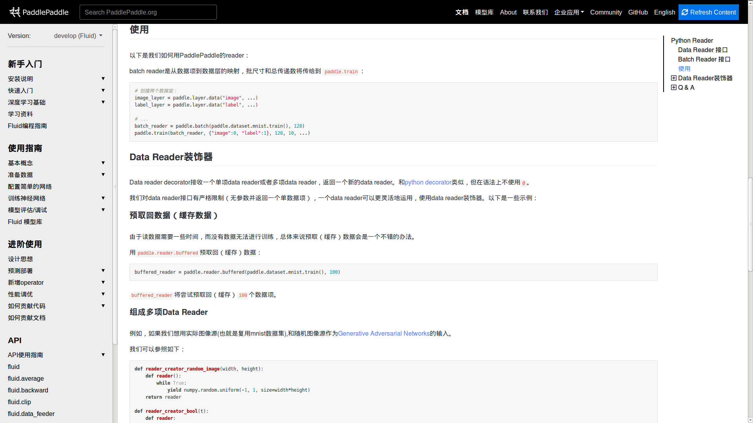Expand the 快速入门 sidebar arrow
The height and width of the screenshot is (423, 753).
(103, 90)
